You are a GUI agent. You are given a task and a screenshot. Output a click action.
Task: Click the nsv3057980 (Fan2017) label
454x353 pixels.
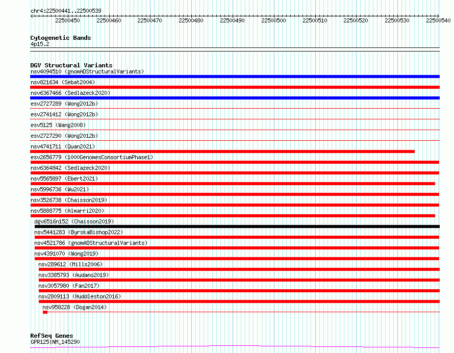click(x=69, y=286)
